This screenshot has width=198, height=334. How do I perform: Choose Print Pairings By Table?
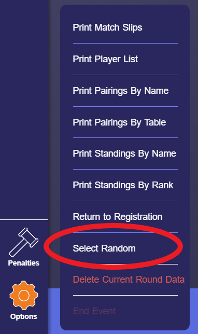[x=119, y=122]
